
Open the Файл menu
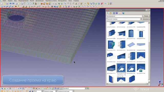tap(5, 1)
